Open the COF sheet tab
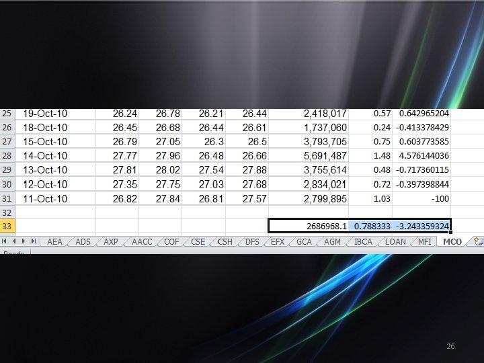 coord(171,242)
